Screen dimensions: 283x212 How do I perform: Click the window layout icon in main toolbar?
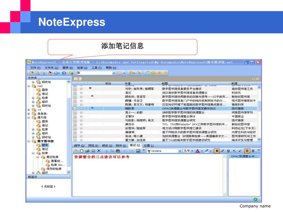(x=148, y=73)
